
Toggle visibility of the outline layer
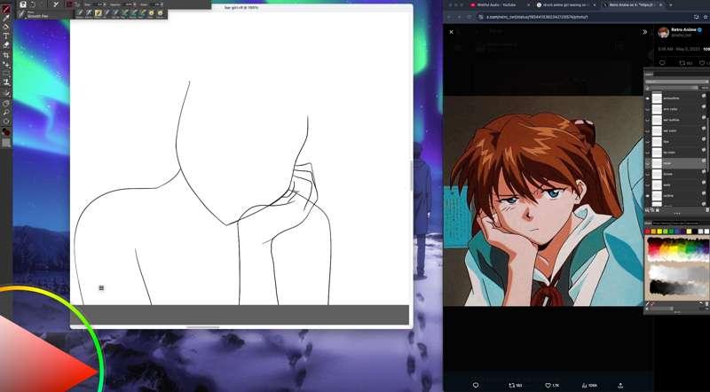648,195
